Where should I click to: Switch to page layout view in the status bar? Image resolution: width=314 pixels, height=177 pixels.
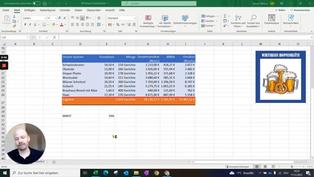[x=265, y=166]
